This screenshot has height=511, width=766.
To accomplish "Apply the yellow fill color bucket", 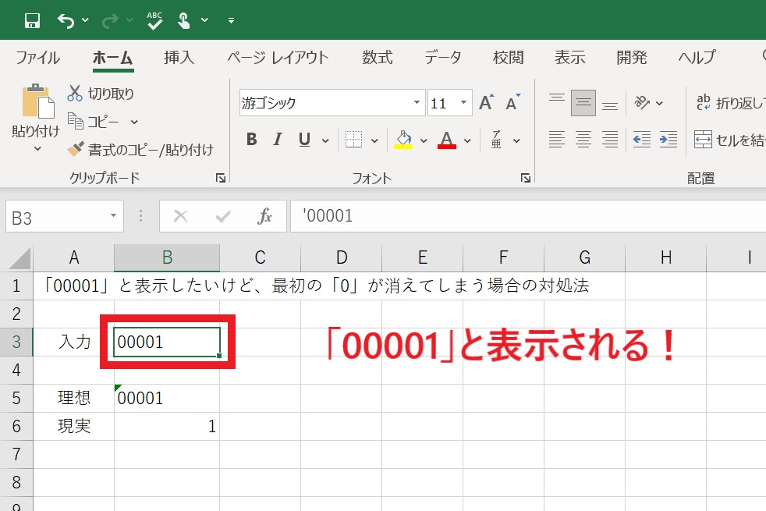I will [403, 140].
